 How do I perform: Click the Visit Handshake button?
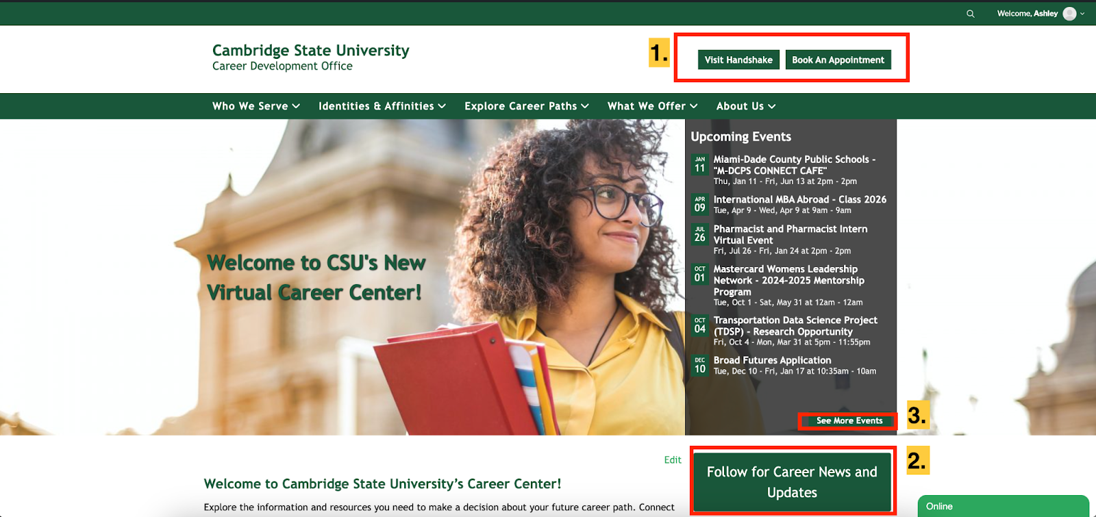pyautogui.click(x=738, y=60)
